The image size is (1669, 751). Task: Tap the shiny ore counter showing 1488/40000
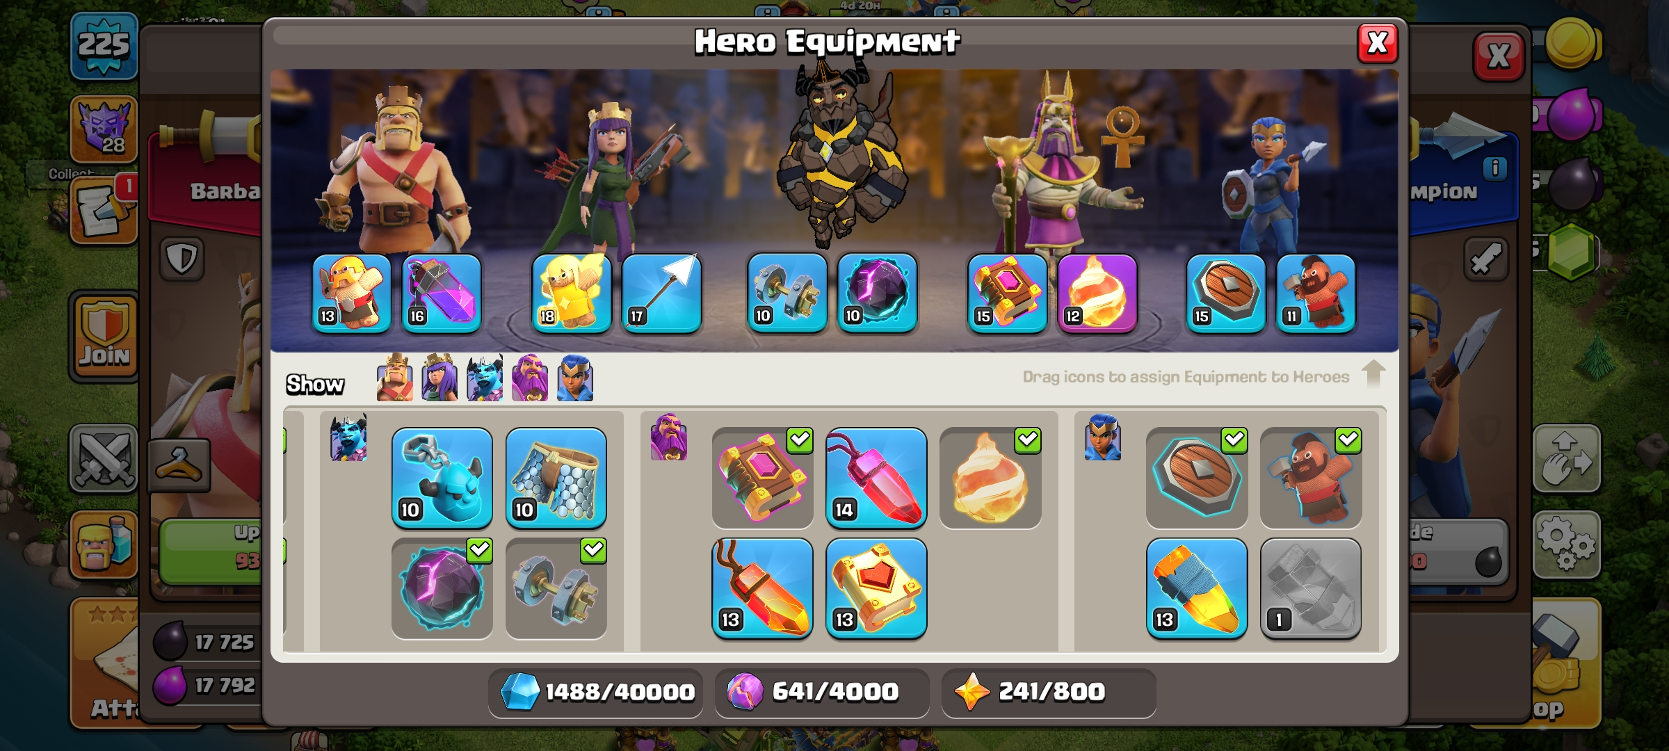pos(596,692)
